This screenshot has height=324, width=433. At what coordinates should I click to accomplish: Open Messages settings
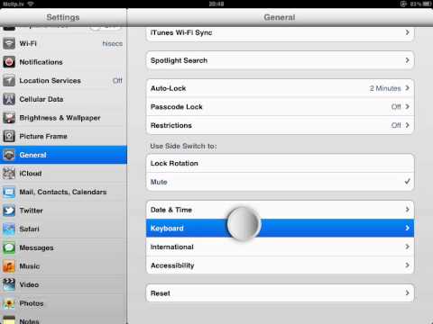[x=63, y=247]
